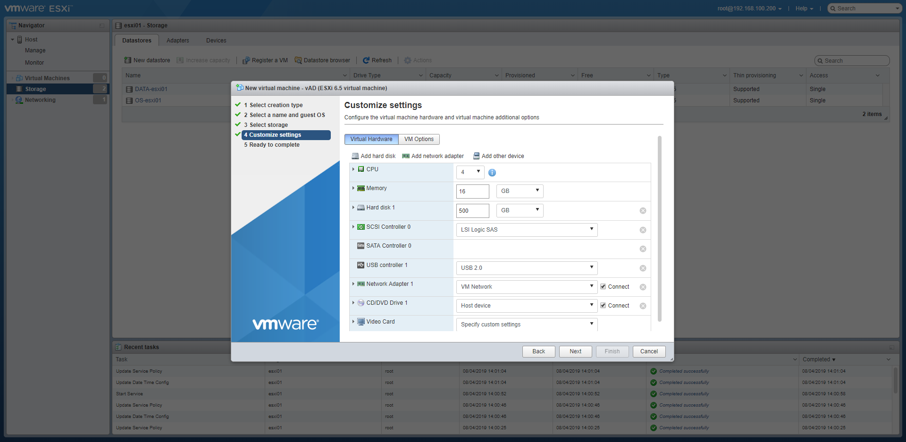This screenshot has width=906, height=442.
Task: Open SCSI controller type LSI Logic SAS dropdown
Action: point(526,230)
